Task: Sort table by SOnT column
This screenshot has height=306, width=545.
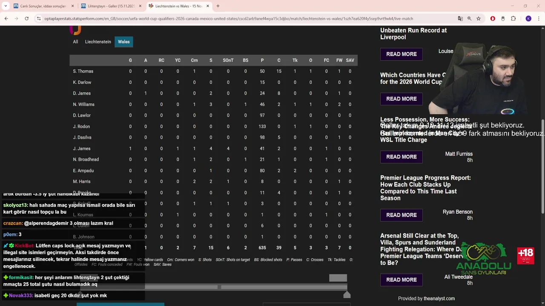Action: click(x=228, y=60)
